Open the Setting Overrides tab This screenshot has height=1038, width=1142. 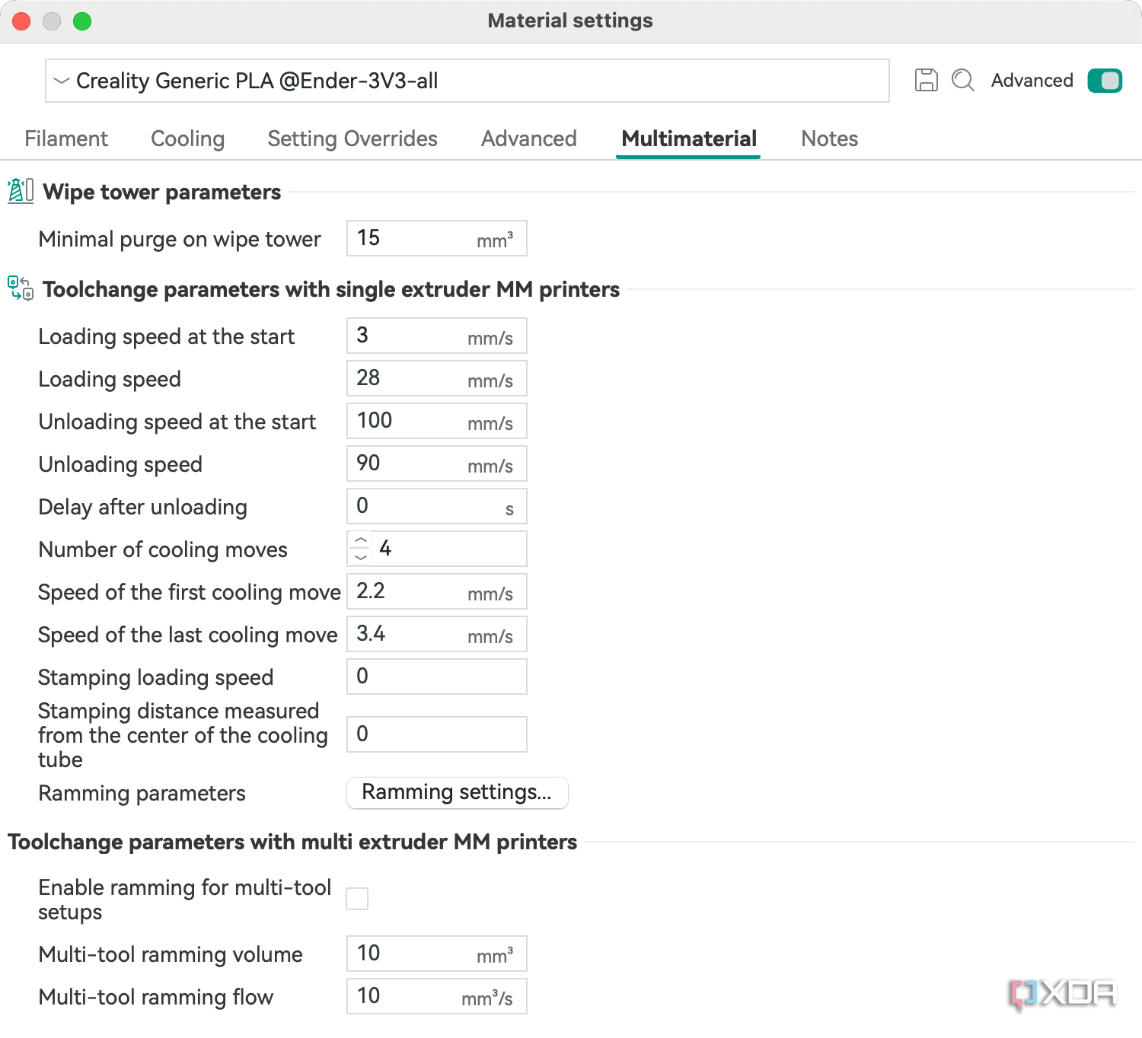point(352,139)
